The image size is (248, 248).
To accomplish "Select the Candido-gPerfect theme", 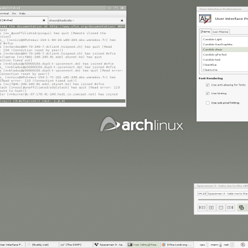I will [225, 55].
